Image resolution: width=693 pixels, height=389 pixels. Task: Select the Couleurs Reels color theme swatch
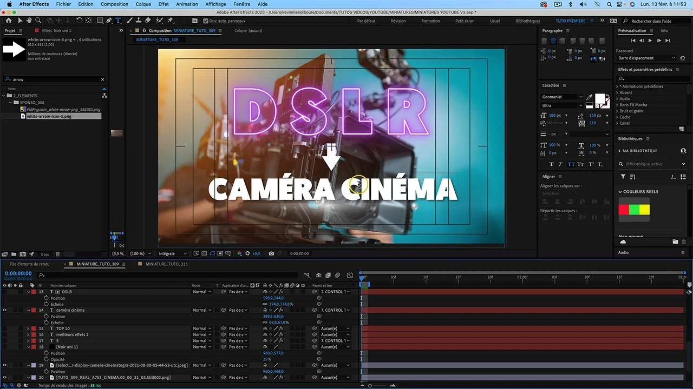tap(634, 210)
